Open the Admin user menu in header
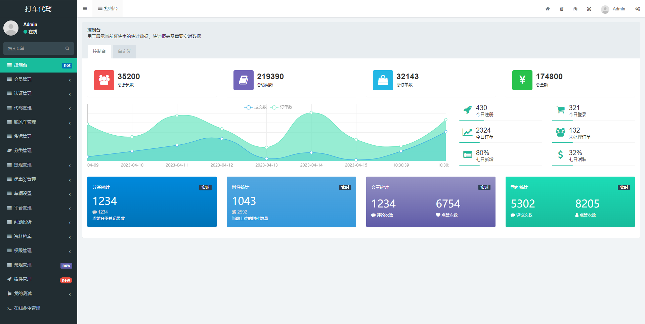 (613, 9)
